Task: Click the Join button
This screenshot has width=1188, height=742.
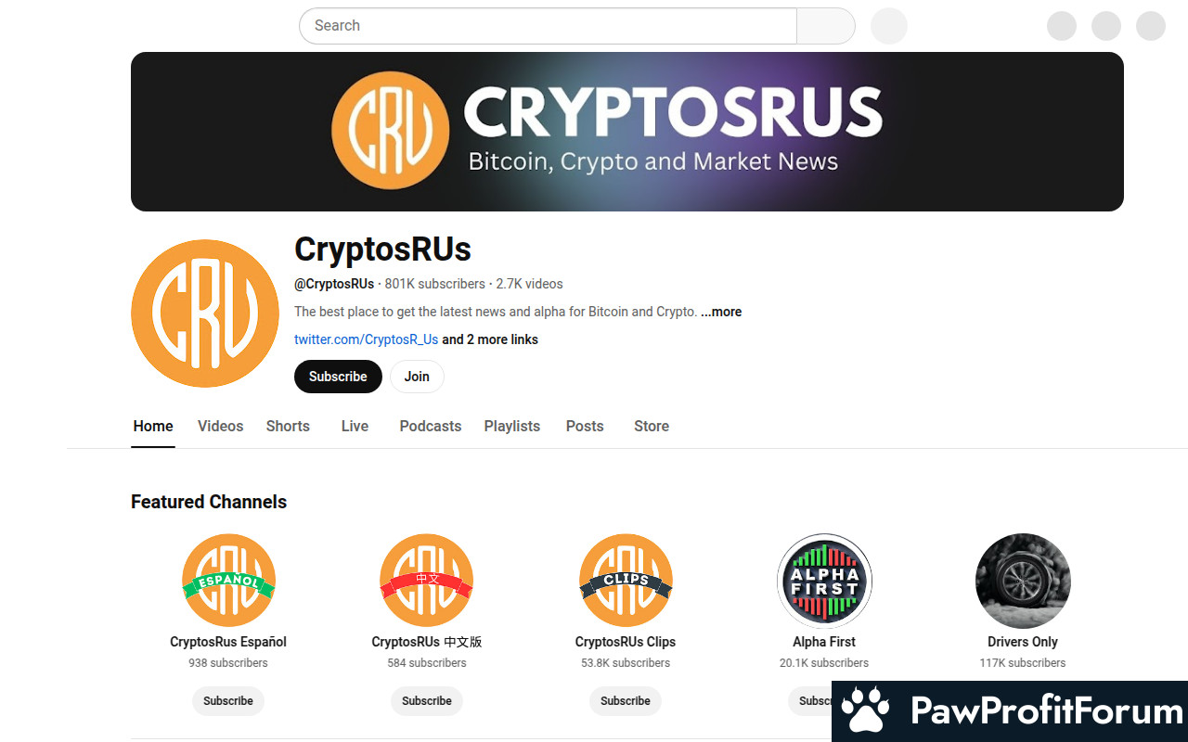Action: 417,377
